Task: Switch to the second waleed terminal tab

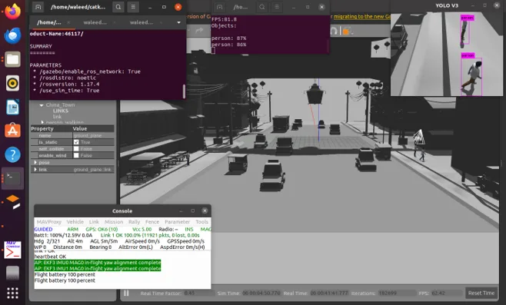Action: point(95,22)
